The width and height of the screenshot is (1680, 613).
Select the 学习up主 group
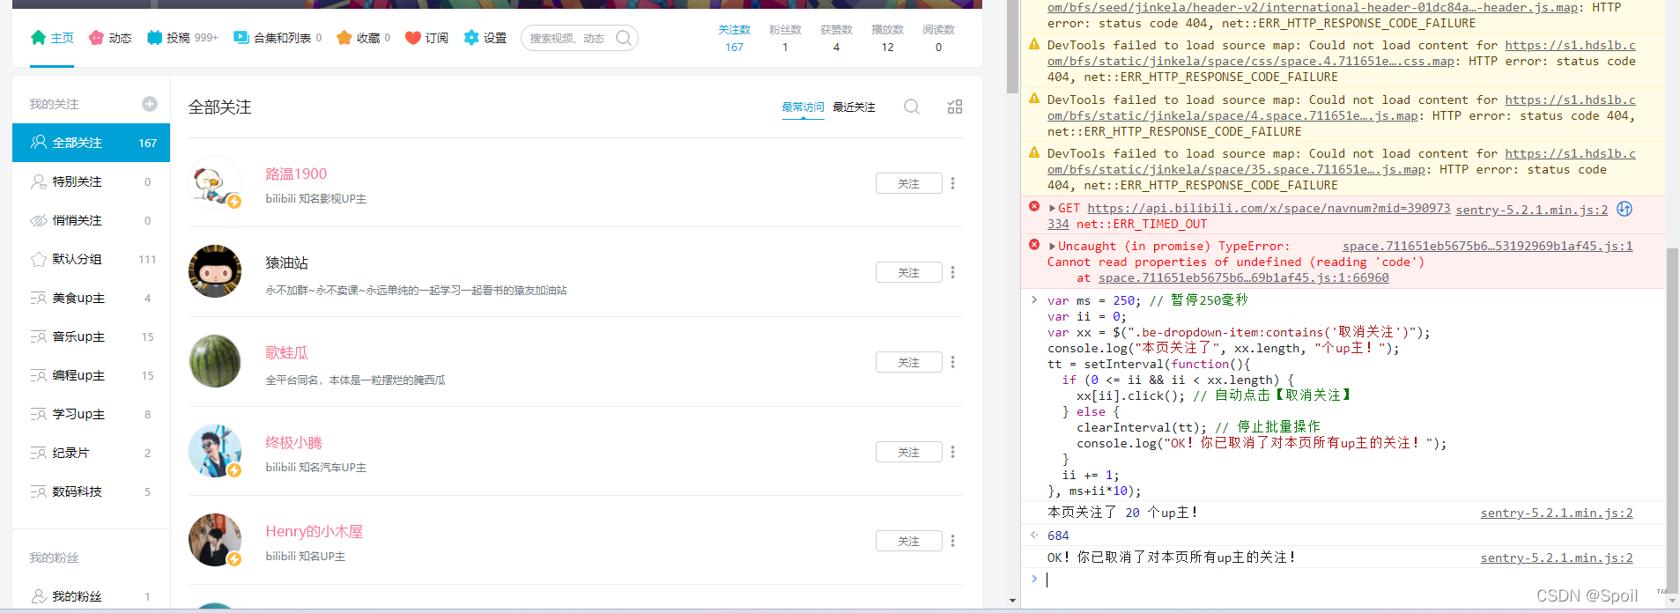click(x=91, y=414)
